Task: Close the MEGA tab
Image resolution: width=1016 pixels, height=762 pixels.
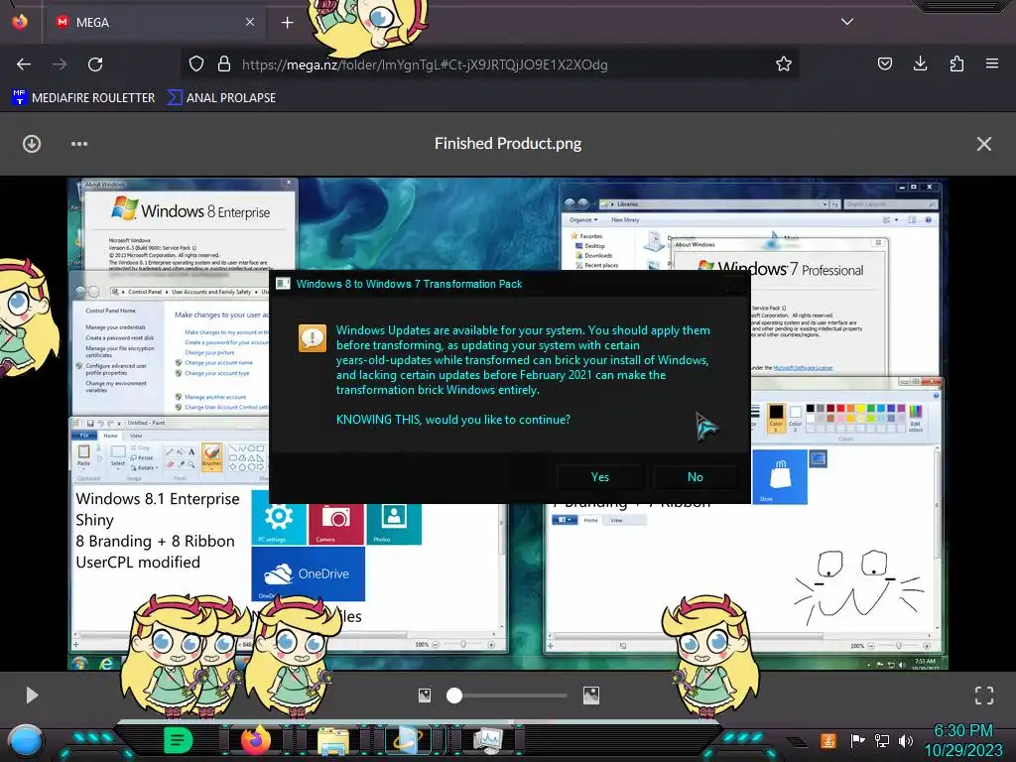Action: point(249,22)
